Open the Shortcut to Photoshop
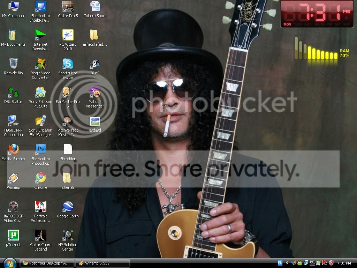Viewport: 357px width, 268px height. [40, 155]
